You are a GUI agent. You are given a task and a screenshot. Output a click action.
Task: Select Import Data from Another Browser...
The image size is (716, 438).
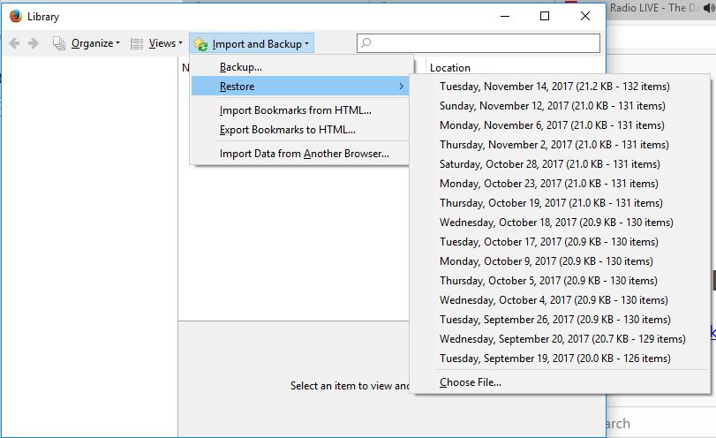(x=299, y=154)
